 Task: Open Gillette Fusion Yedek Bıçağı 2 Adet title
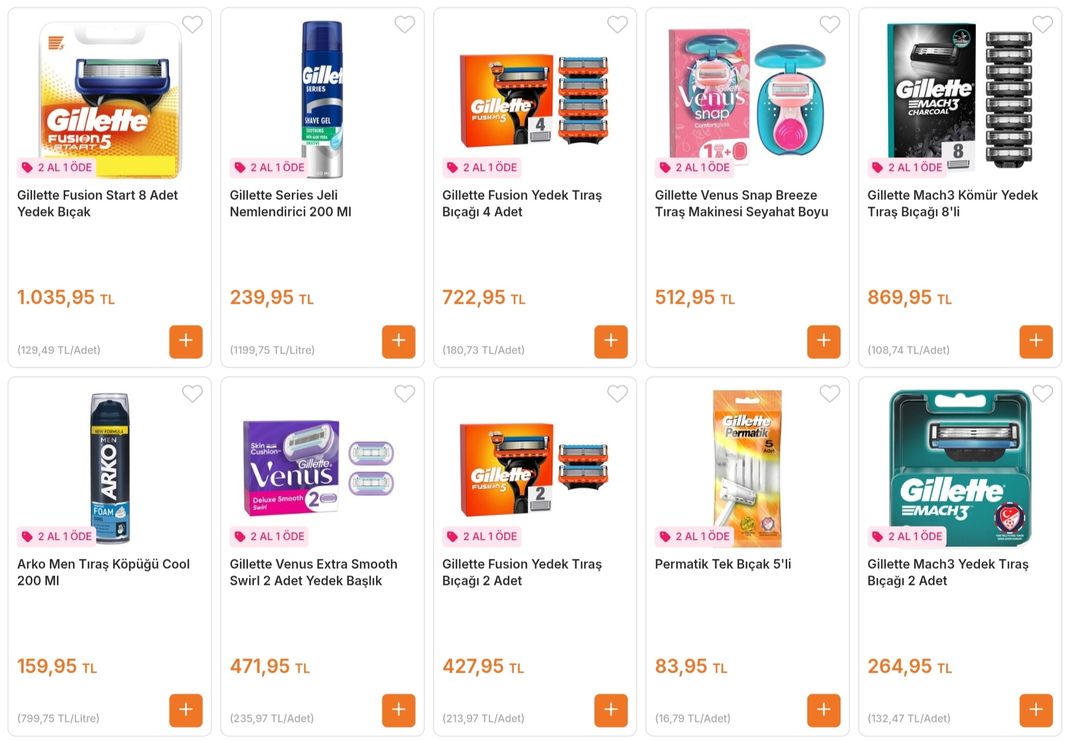[521, 572]
